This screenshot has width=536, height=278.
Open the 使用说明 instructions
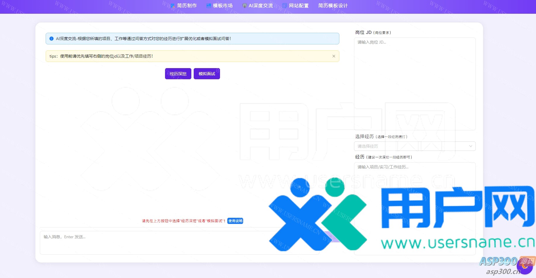(x=235, y=221)
